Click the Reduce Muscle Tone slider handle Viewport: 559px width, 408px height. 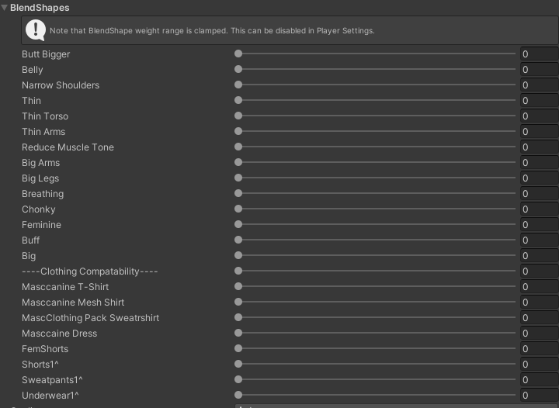[238, 147]
